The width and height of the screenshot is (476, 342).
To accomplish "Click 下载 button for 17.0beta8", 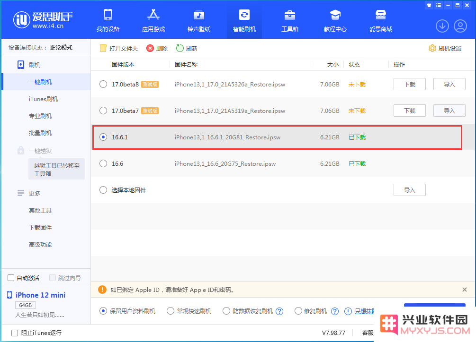I will point(410,84).
